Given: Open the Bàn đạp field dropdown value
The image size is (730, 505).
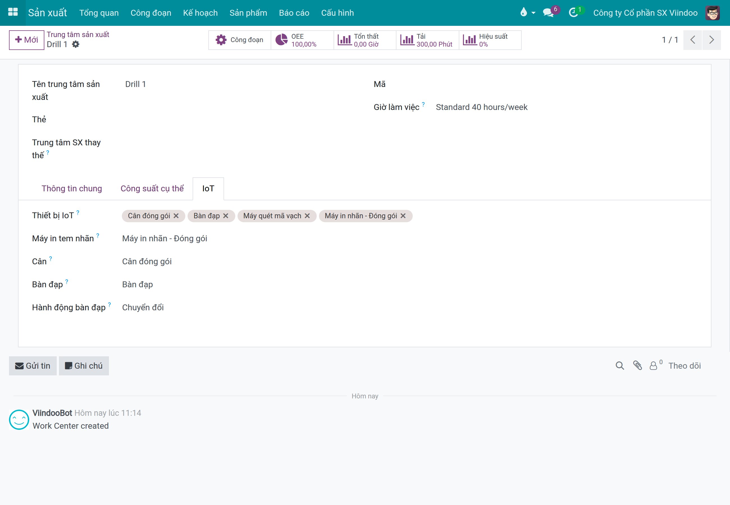Looking at the screenshot, I should point(137,284).
